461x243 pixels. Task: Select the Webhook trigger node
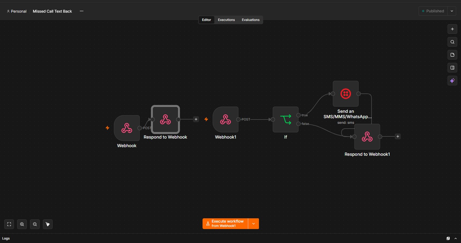pyautogui.click(x=127, y=128)
